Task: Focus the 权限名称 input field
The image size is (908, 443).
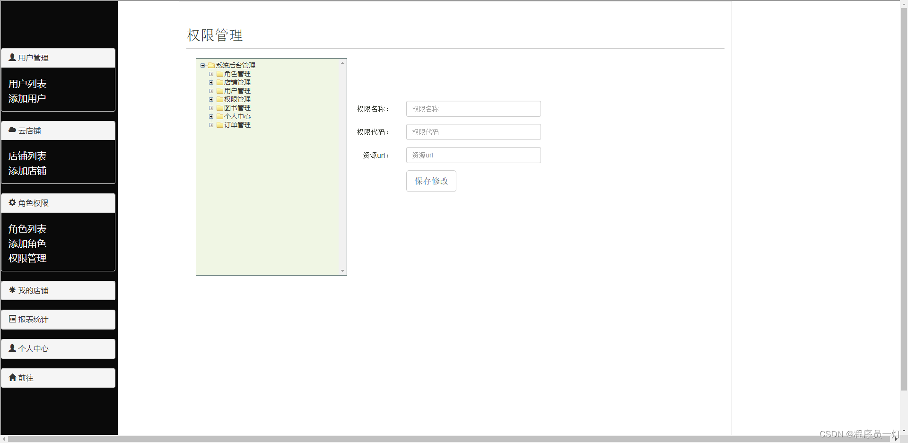Action: [x=473, y=109]
